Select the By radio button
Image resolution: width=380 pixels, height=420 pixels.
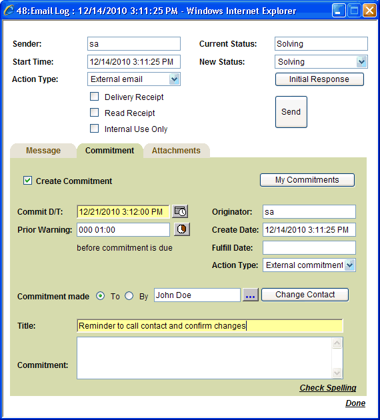click(129, 296)
